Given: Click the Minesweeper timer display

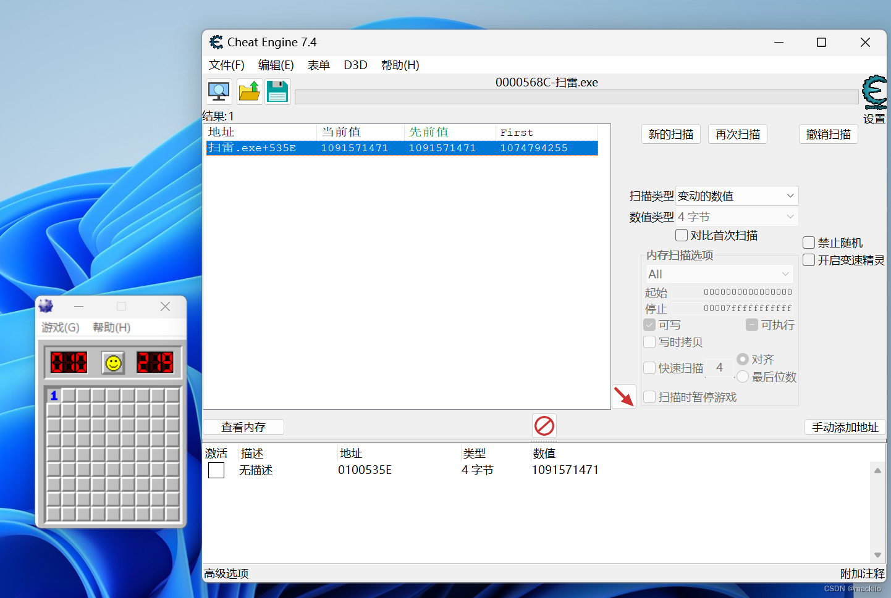Looking at the screenshot, I should [x=155, y=362].
